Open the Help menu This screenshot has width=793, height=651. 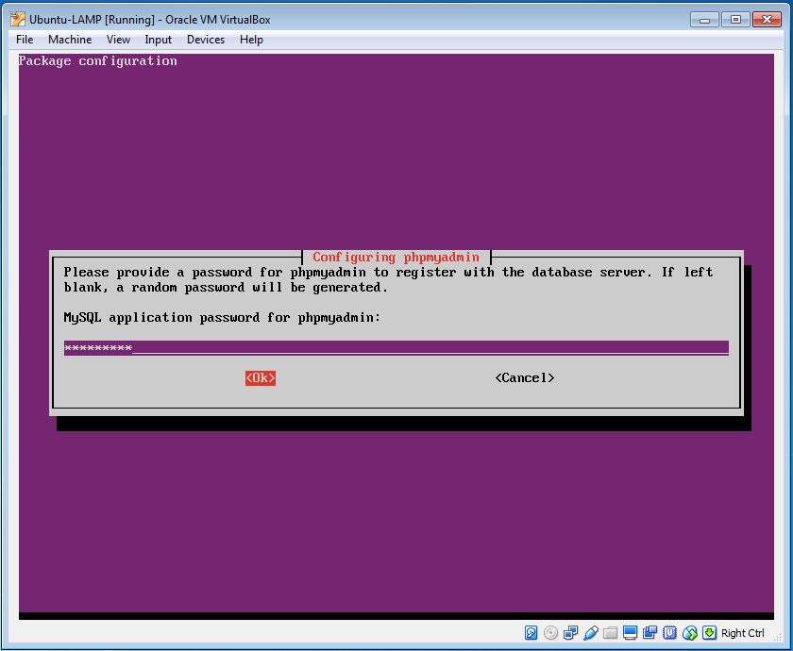(251, 40)
